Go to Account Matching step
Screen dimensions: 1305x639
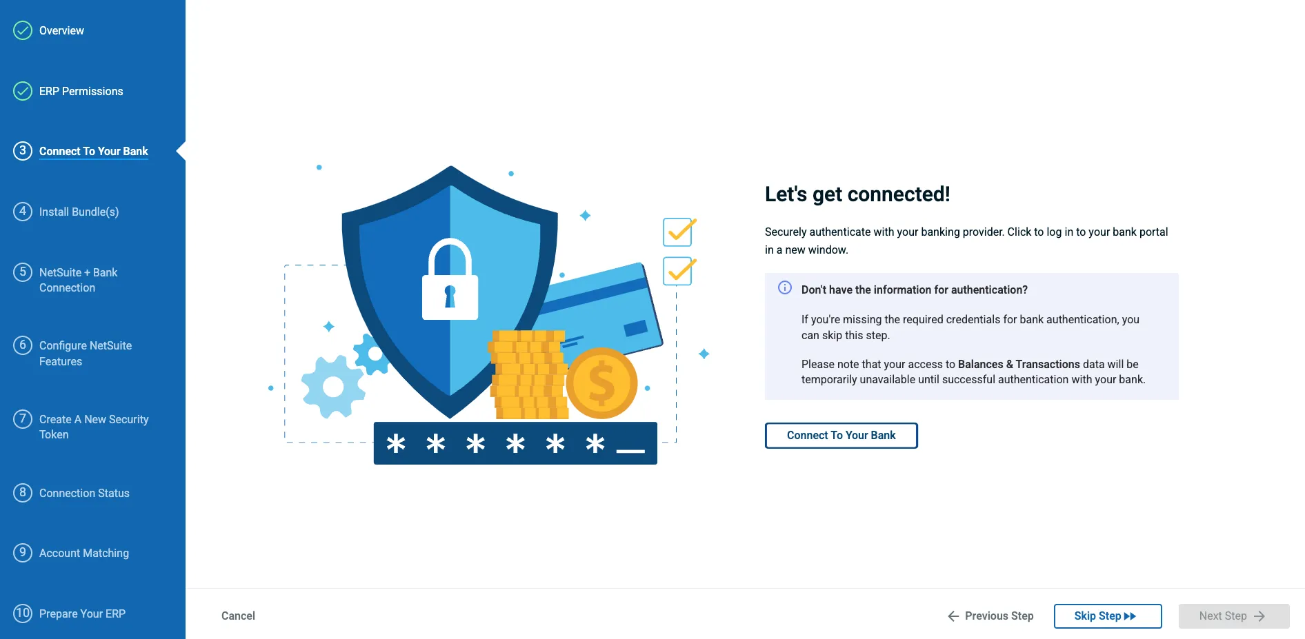[83, 553]
